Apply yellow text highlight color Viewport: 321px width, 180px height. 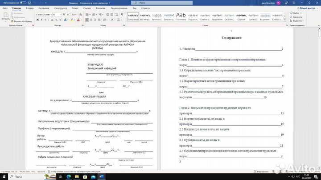72,20
